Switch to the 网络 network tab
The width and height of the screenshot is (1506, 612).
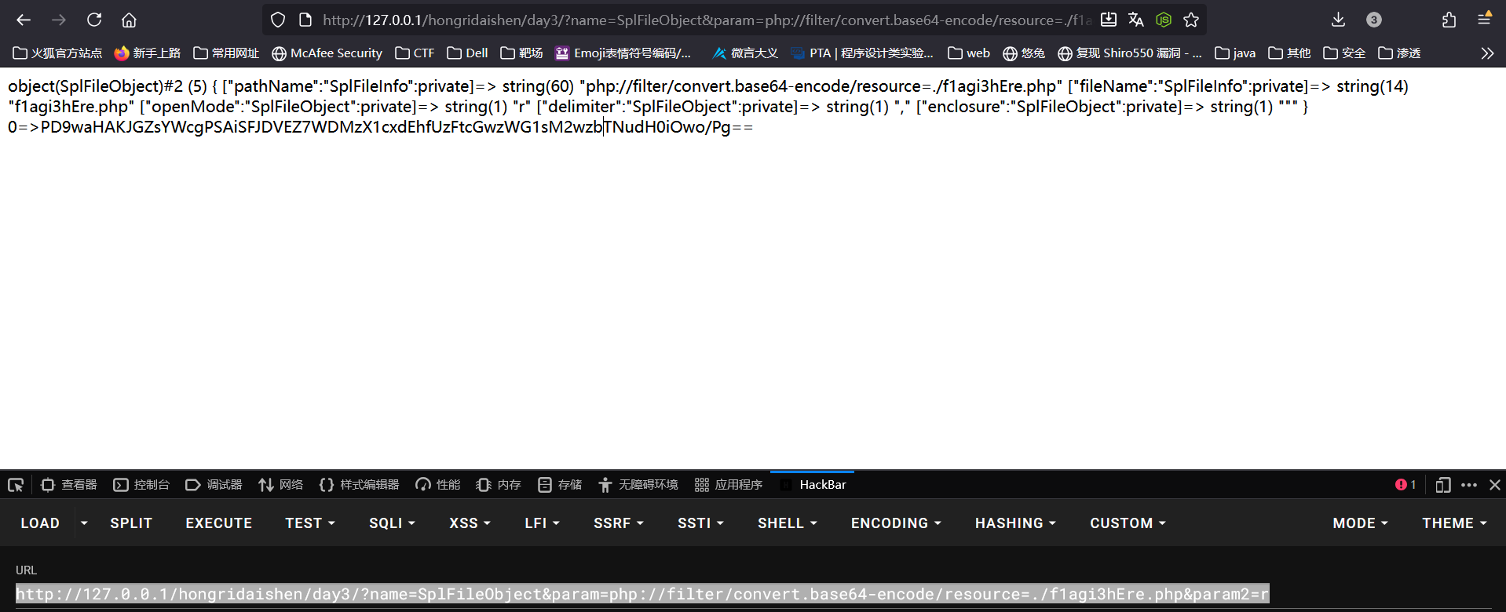click(281, 485)
